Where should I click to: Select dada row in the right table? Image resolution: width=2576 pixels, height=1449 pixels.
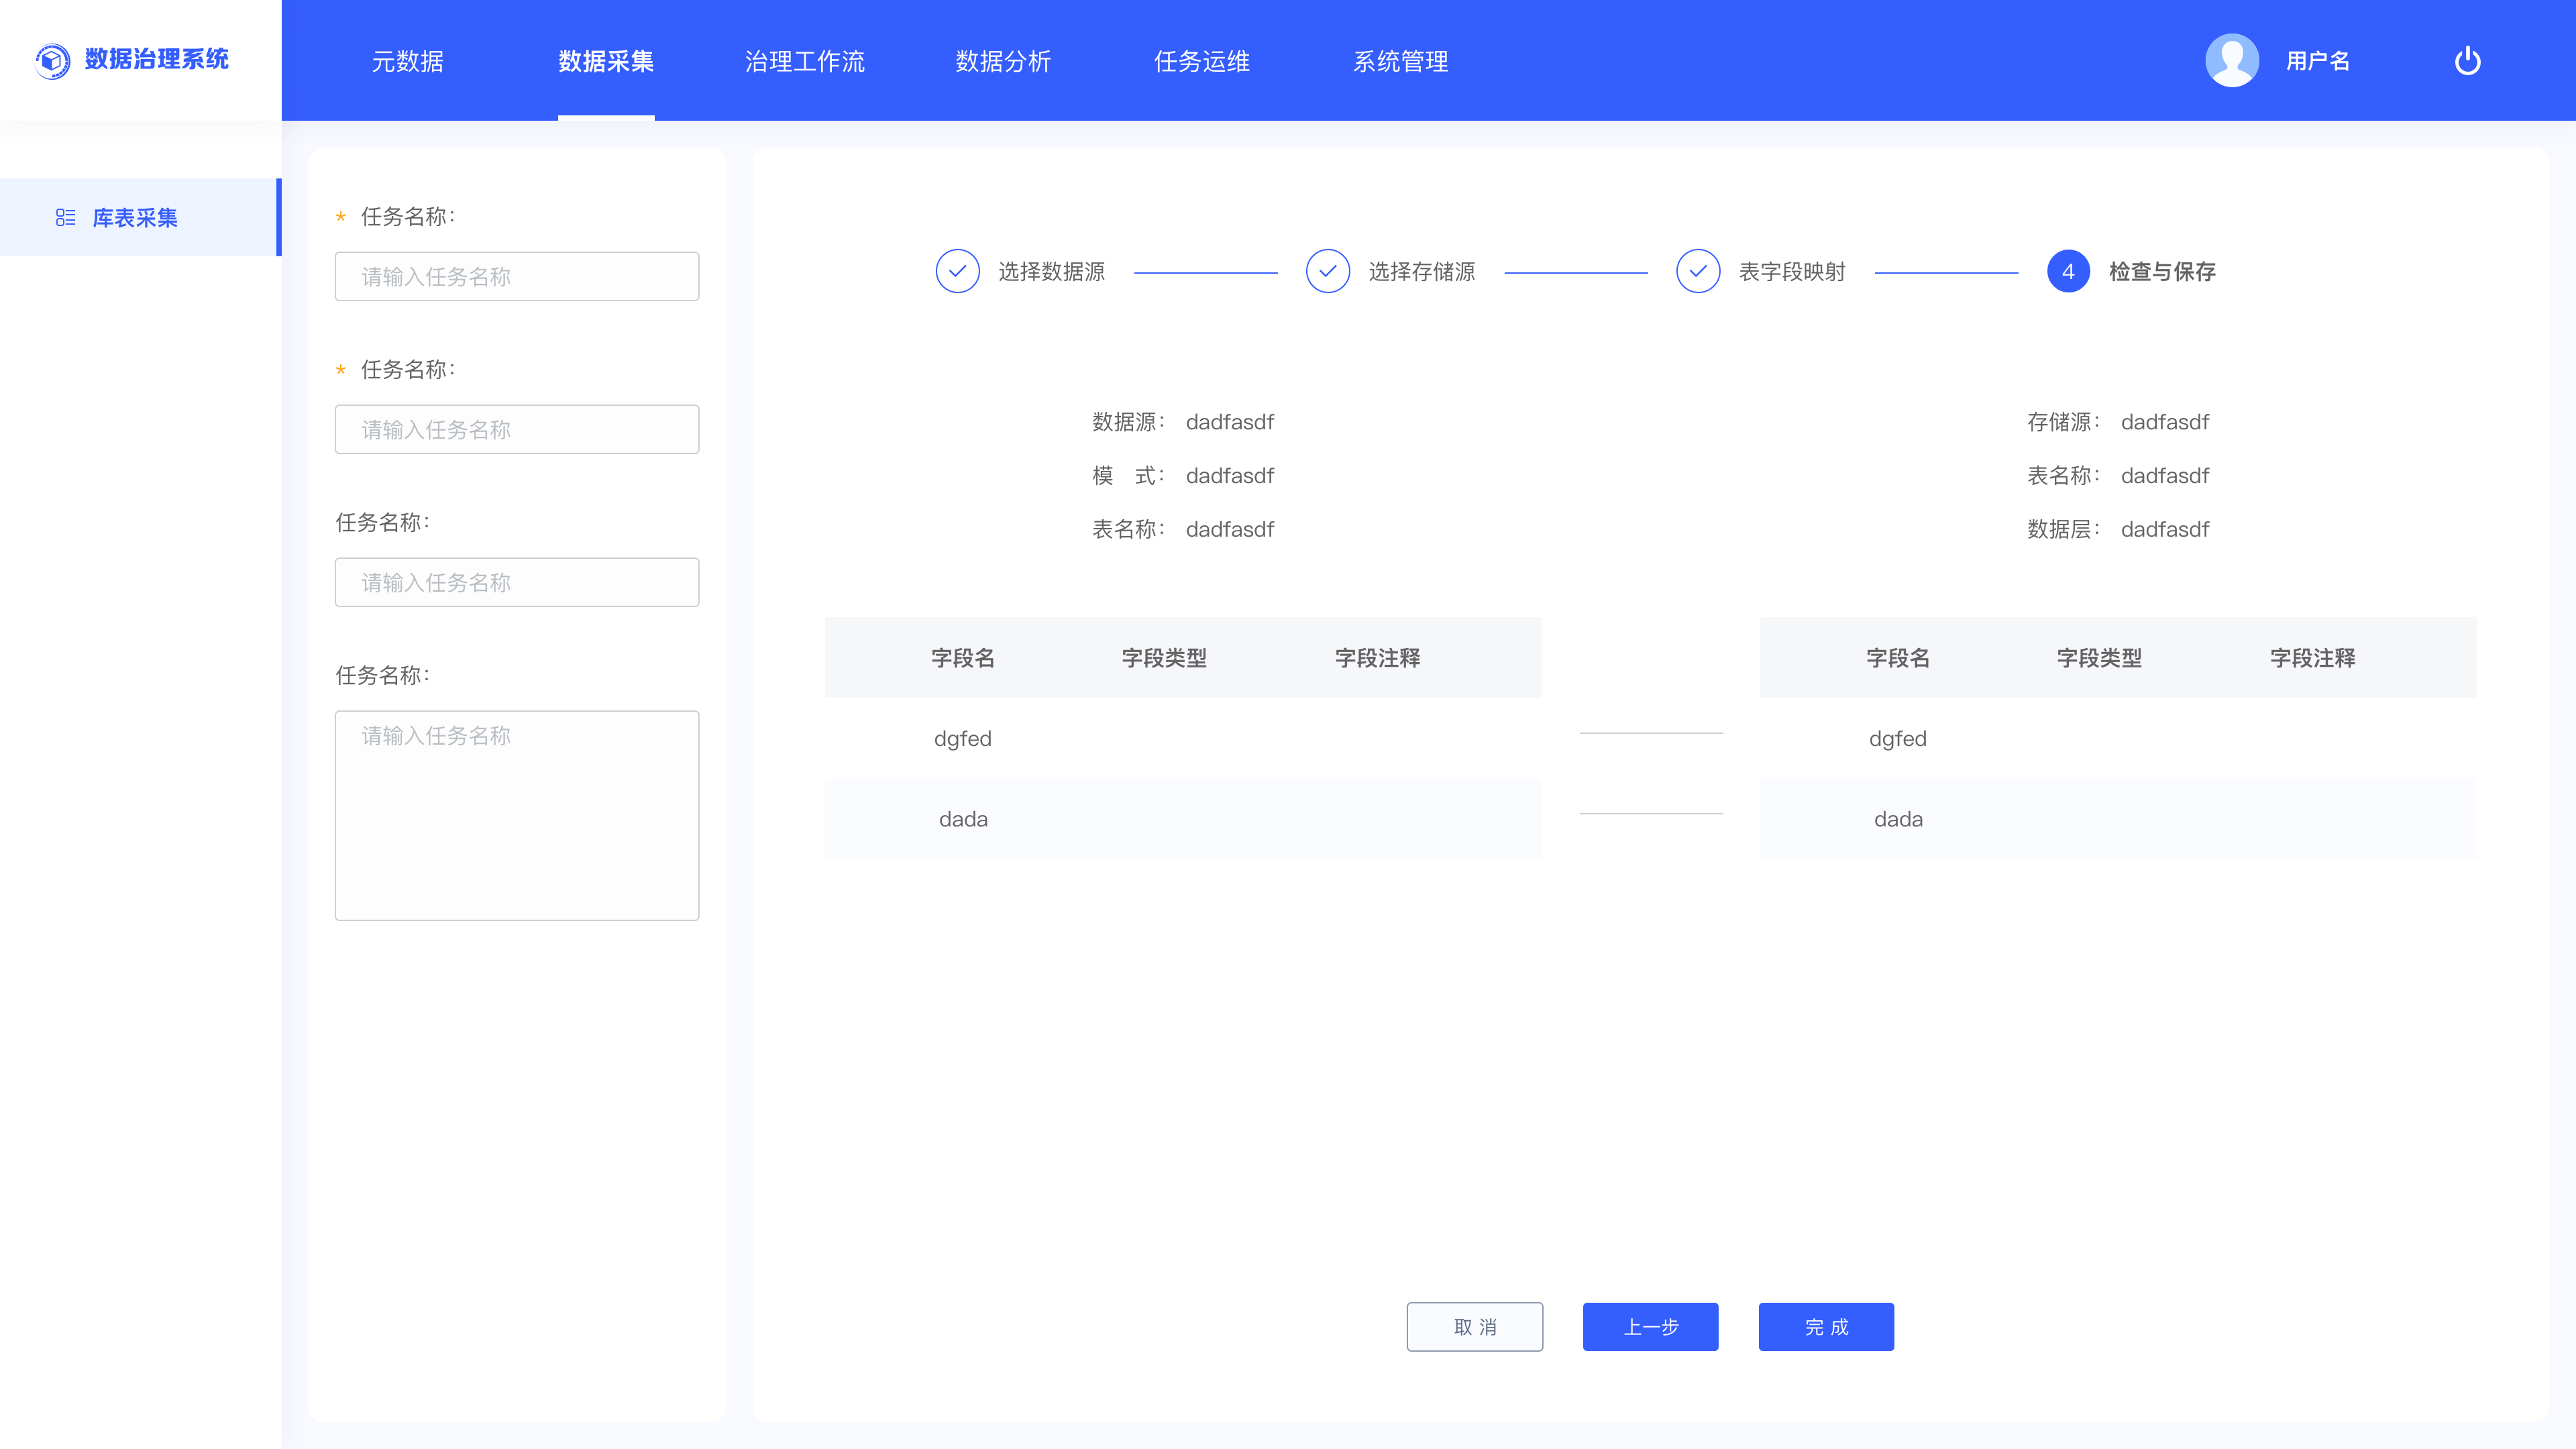tap(2118, 819)
